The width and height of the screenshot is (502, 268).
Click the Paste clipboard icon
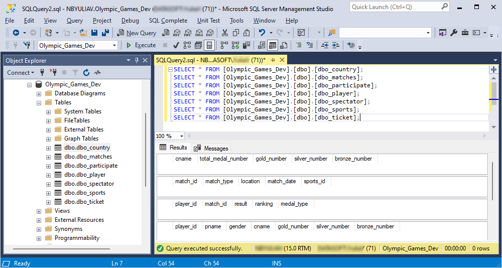246,33
